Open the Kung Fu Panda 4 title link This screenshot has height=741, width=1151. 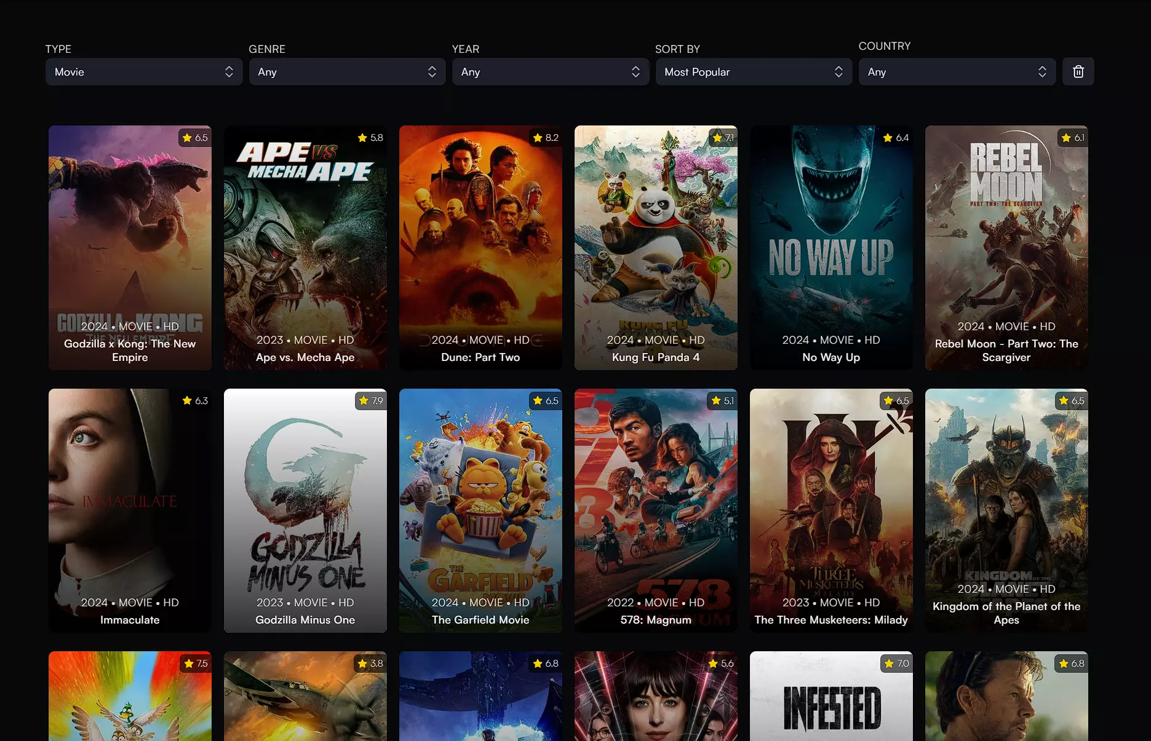coord(655,357)
